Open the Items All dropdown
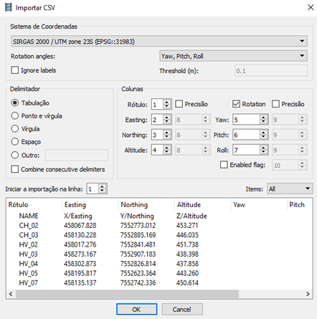The image size is (317, 319). click(x=290, y=189)
